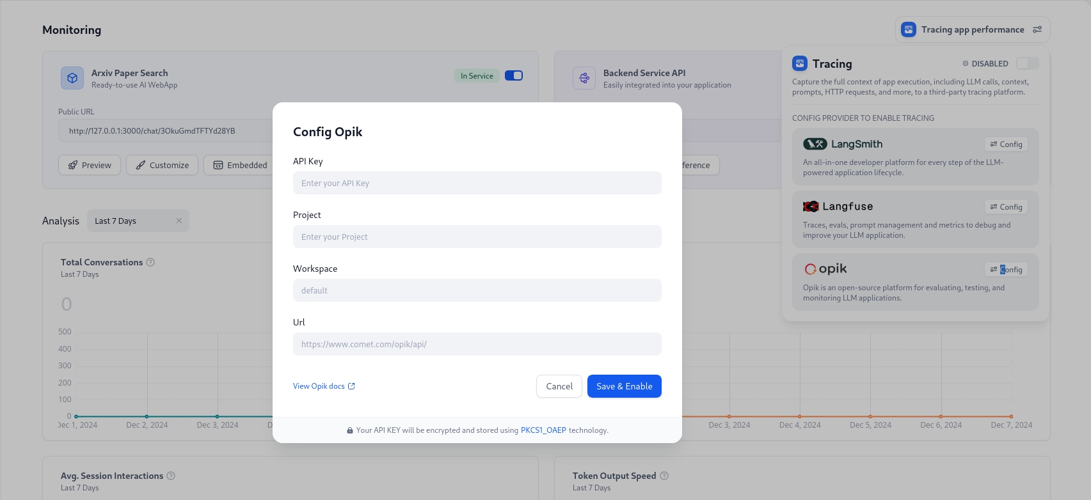Screen dimensions: 1091x500
Task: Click the Opik logo icon
Action: 810,269
